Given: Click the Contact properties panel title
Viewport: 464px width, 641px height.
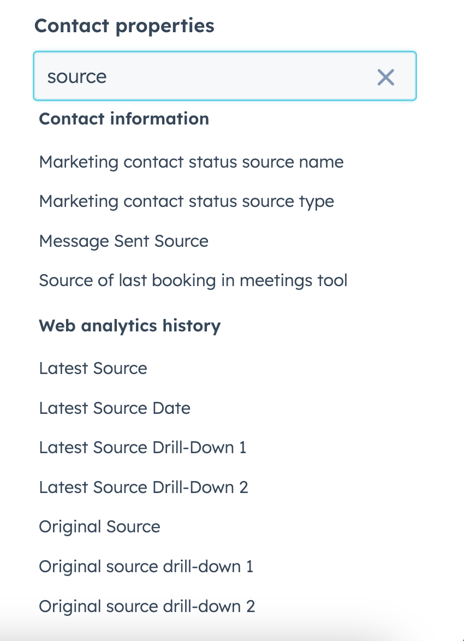Looking at the screenshot, I should pos(124,26).
